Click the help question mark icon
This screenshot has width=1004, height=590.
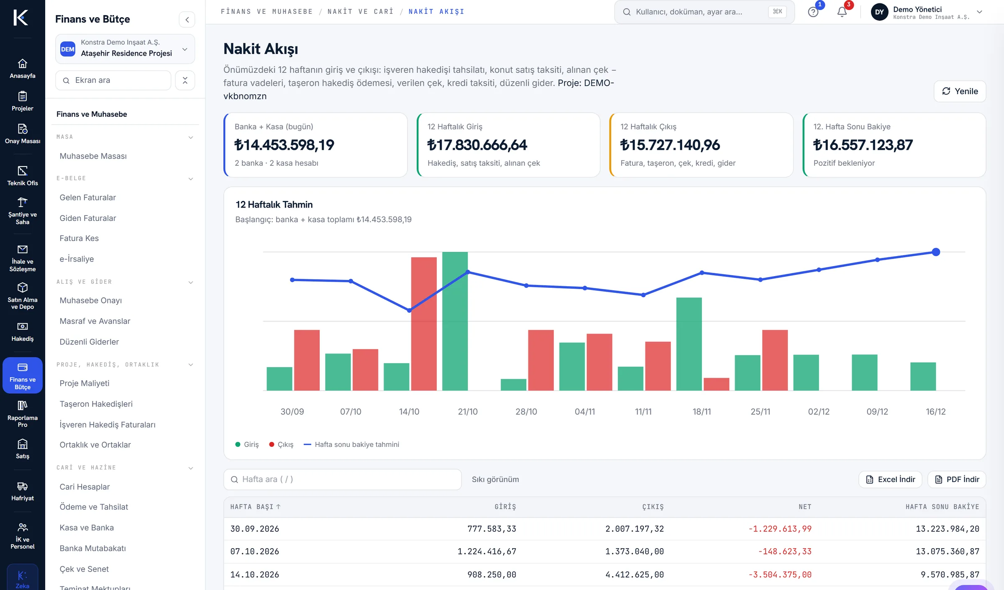tap(813, 12)
